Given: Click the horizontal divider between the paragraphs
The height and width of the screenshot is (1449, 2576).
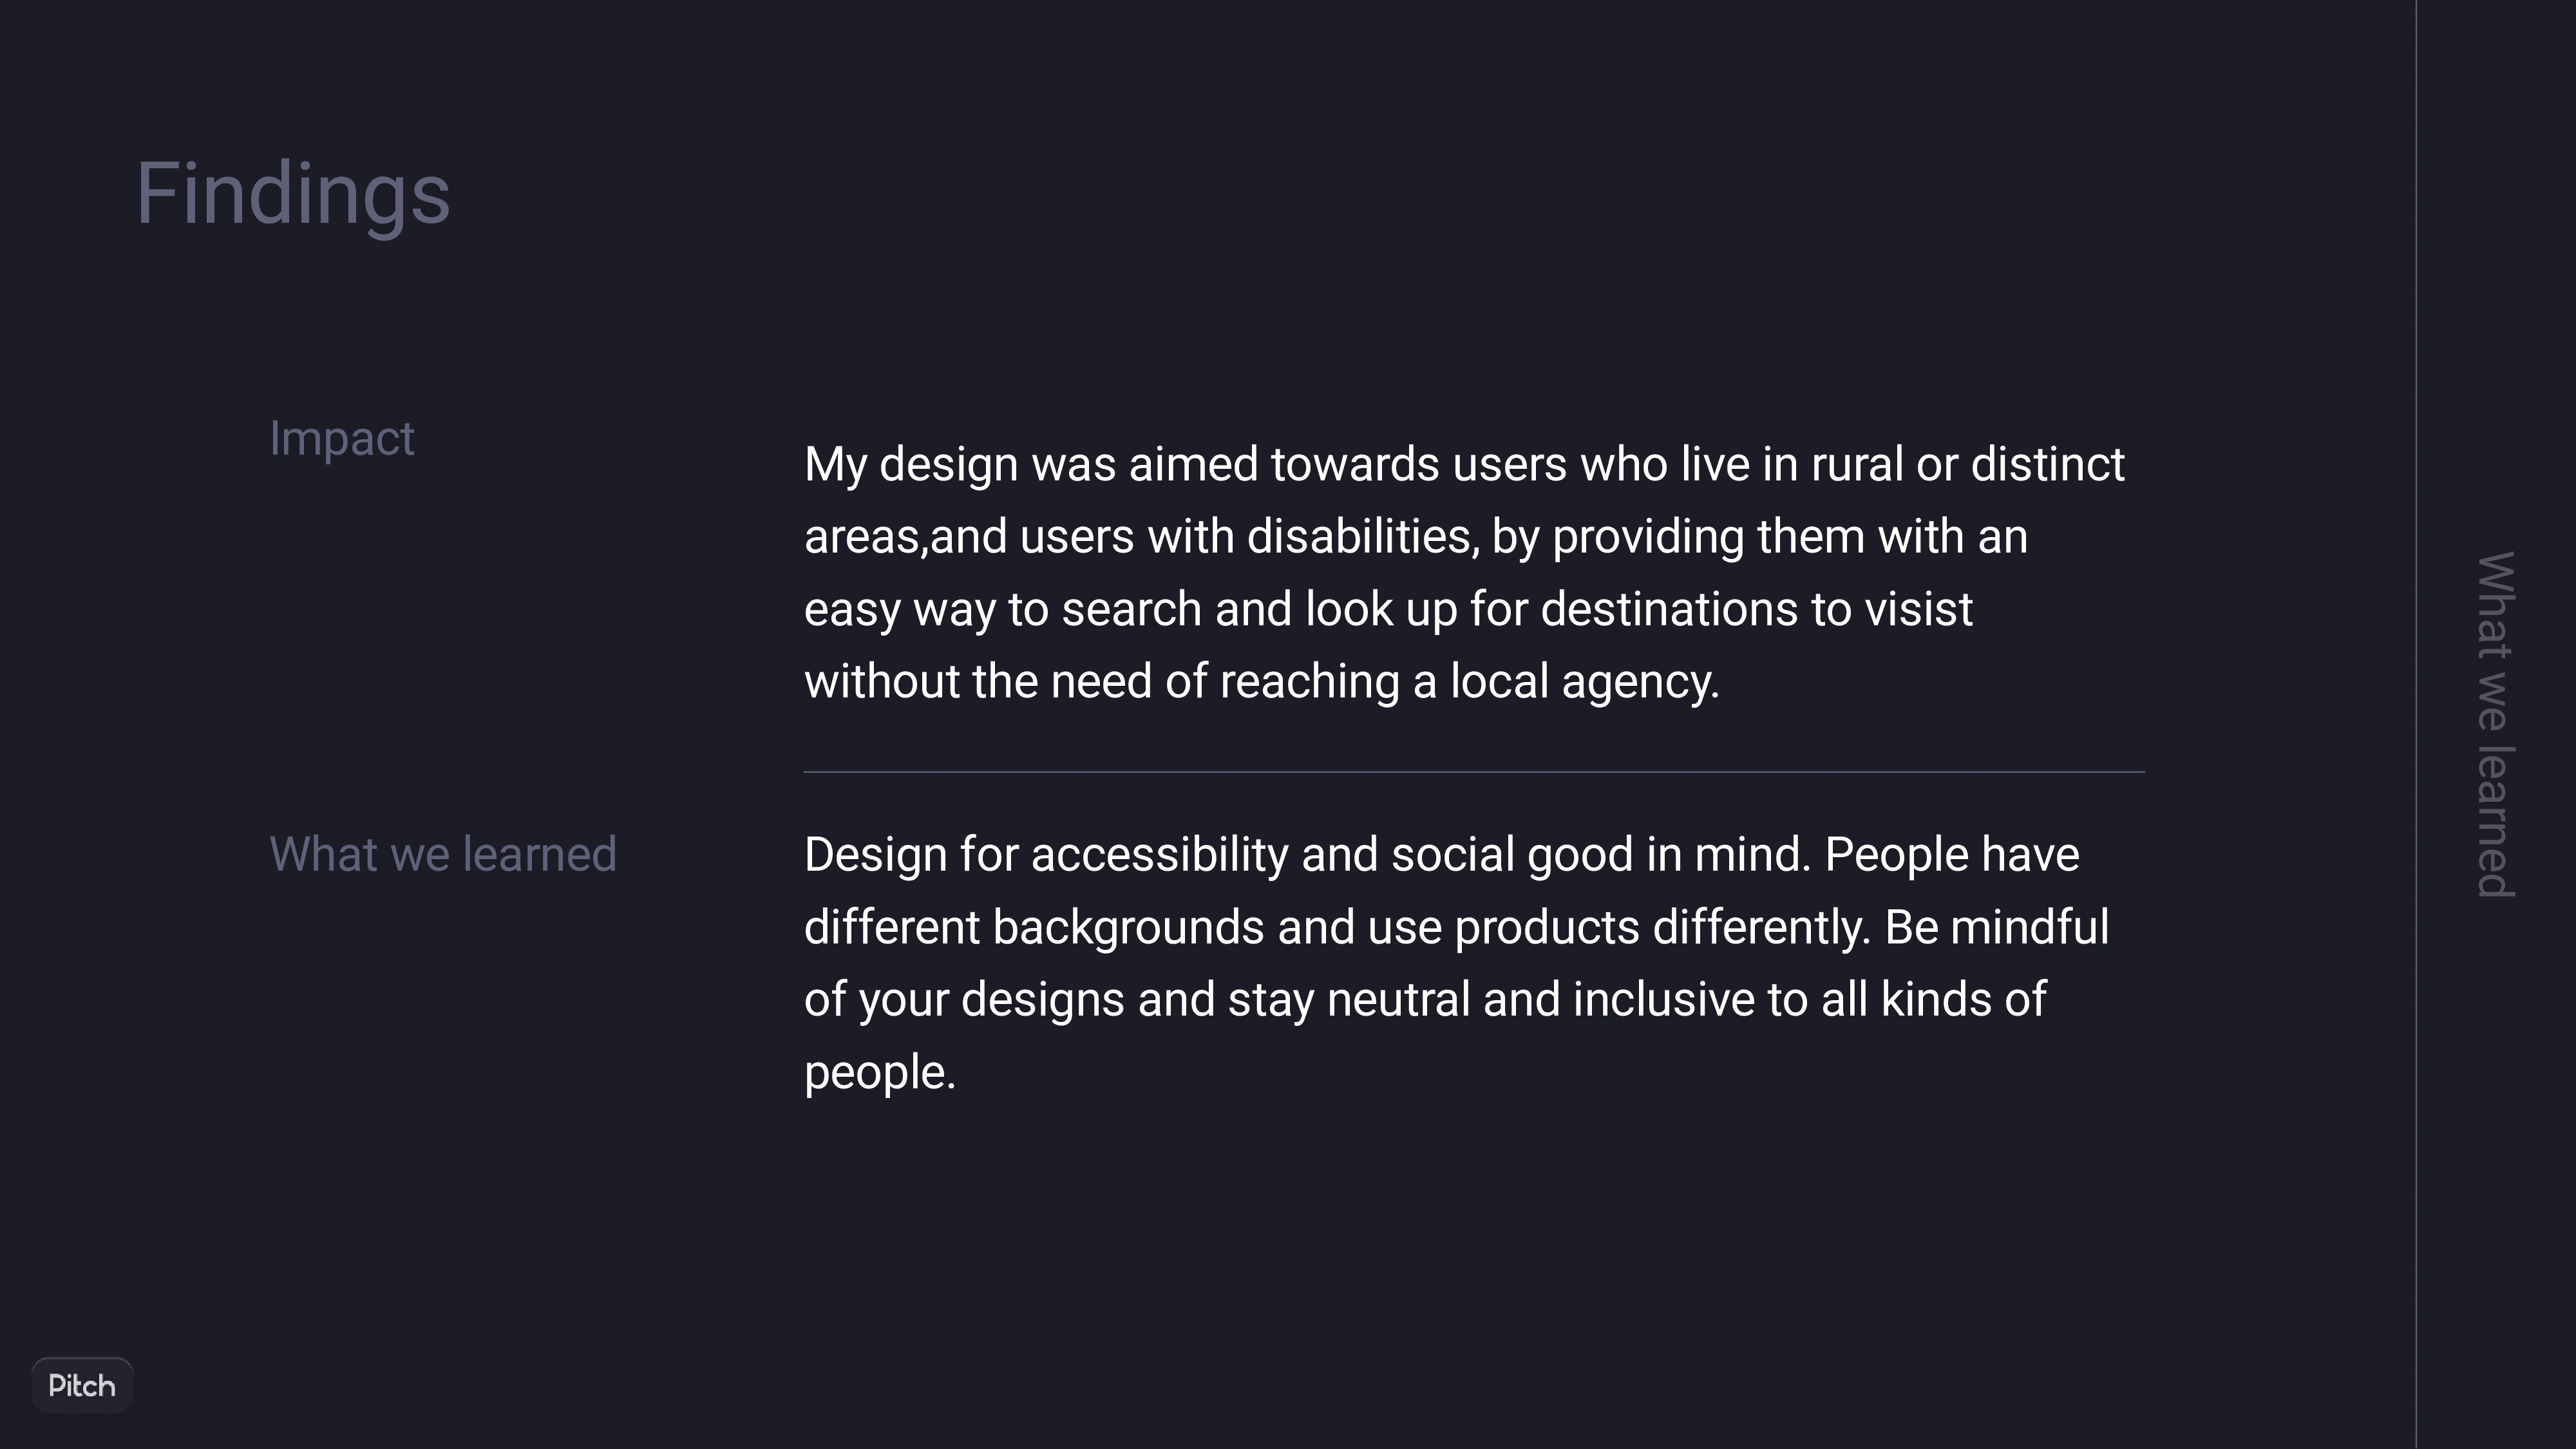Looking at the screenshot, I should (x=1474, y=772).
